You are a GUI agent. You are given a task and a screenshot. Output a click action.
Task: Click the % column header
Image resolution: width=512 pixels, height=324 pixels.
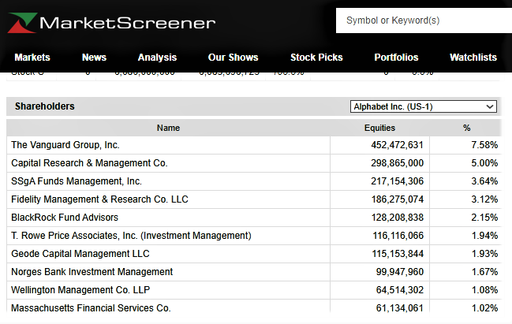coord(466,128)
